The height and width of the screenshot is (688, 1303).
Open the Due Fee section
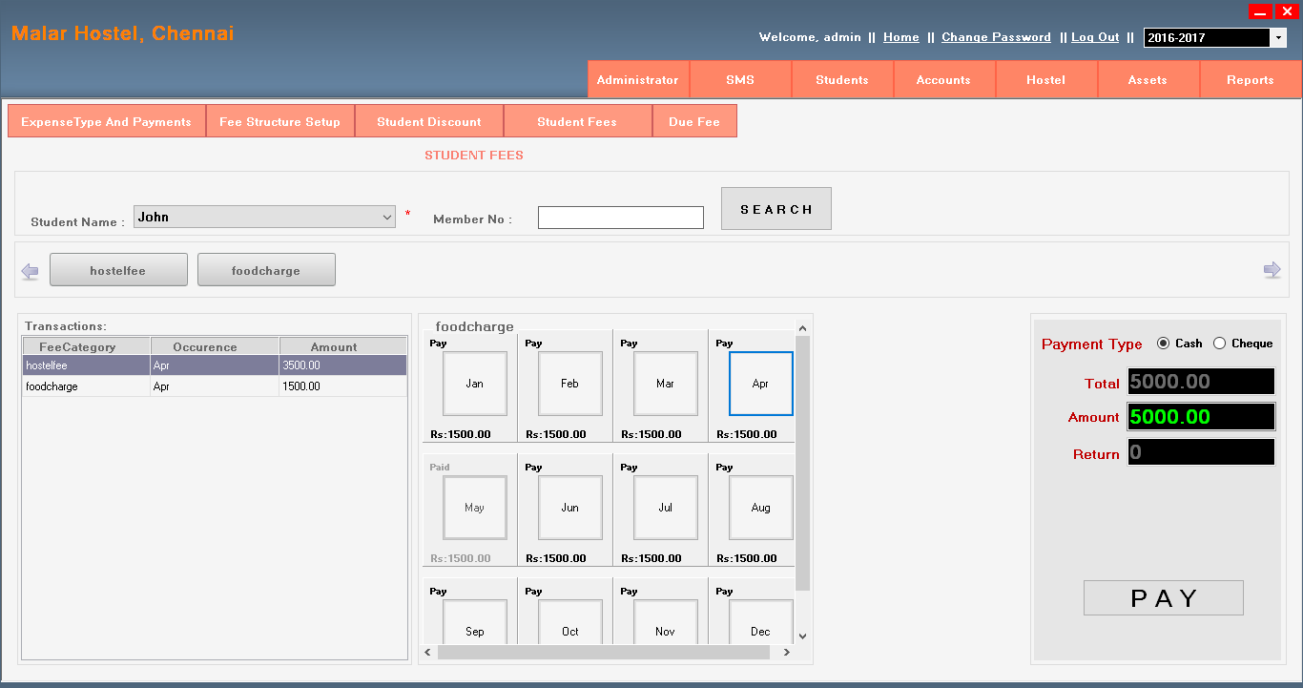tap(694, 121)
